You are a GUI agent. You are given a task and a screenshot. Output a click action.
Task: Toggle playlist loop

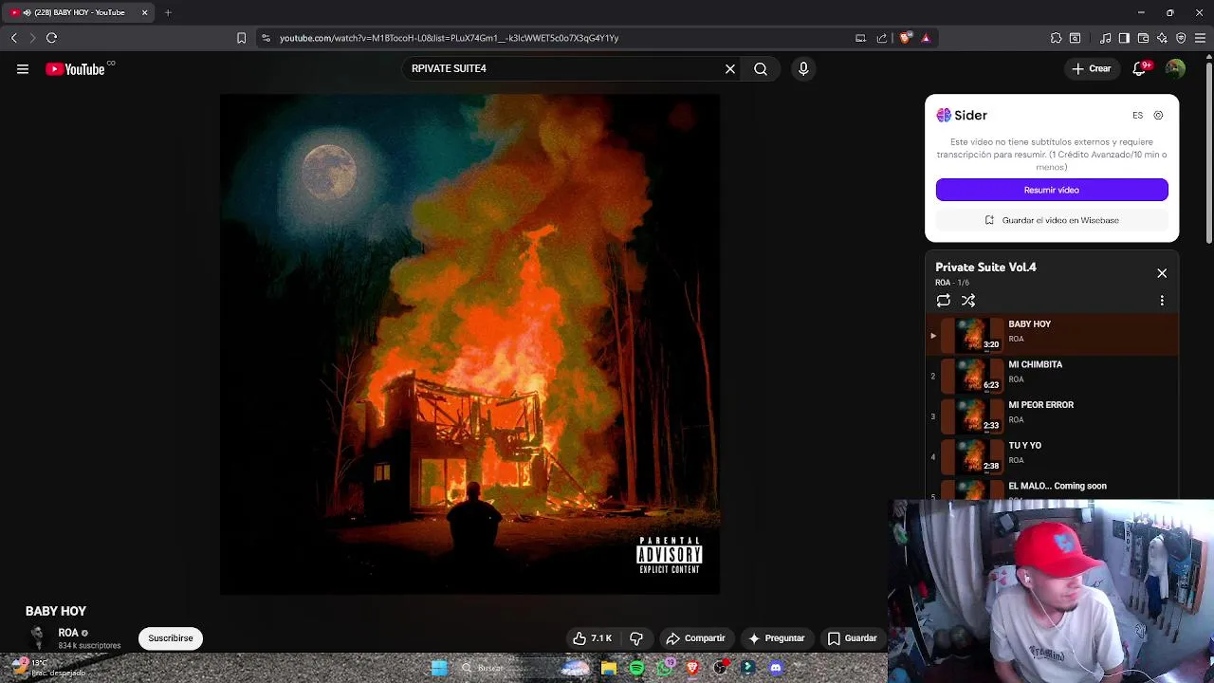tap(943, 301)
